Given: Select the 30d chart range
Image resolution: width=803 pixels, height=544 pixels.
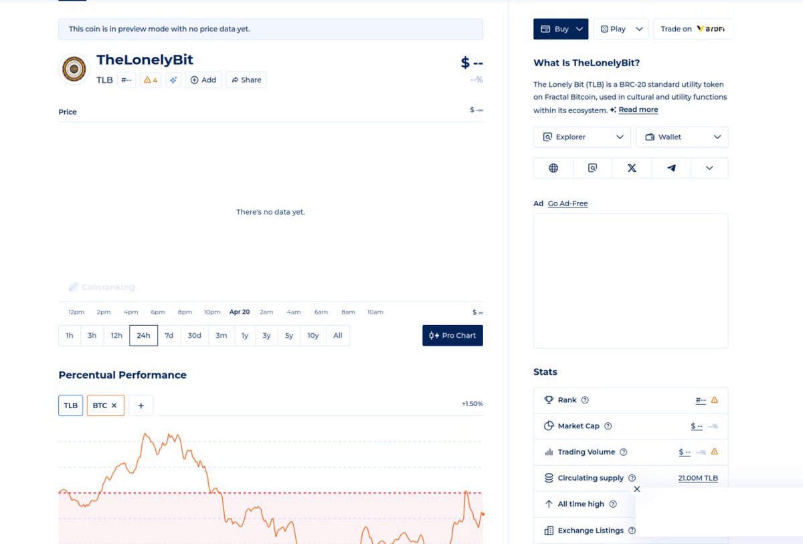Looking at the screenshot, I should coord(194,335).
